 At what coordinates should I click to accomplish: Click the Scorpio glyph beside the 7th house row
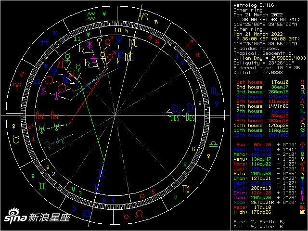[303, 111]
